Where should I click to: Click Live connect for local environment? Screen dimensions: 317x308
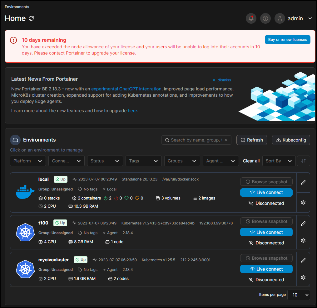[x=266, y=193]
